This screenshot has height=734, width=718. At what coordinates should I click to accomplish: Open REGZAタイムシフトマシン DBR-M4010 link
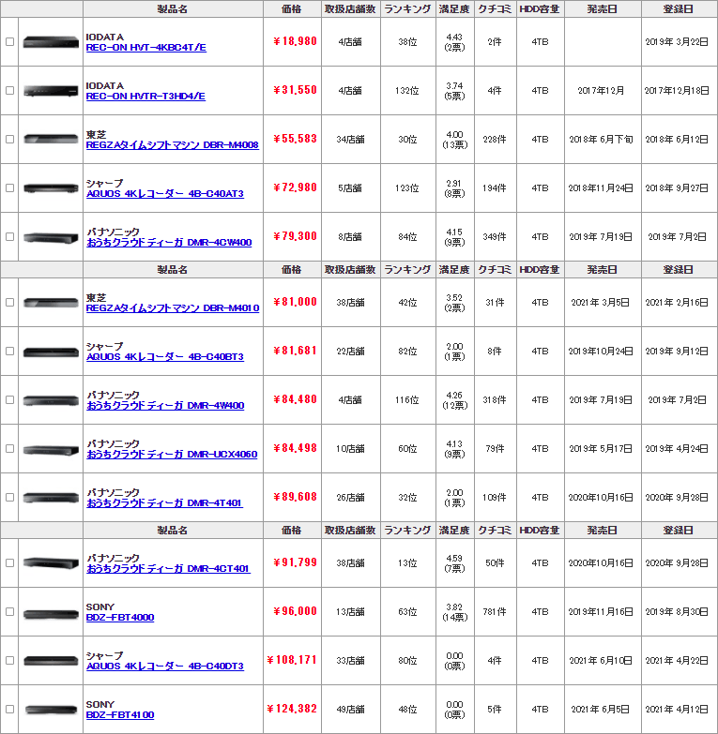173,308
